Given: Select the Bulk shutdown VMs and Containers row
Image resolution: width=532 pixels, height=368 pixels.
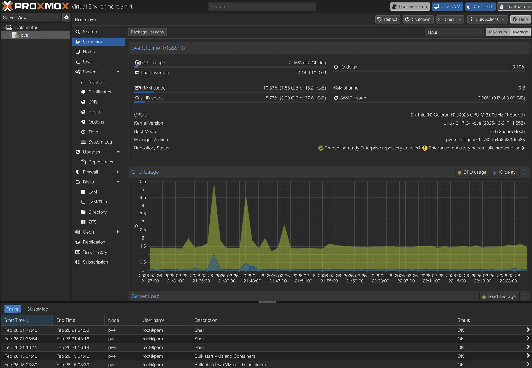Looking at the screenshot, I should (266, 364).
